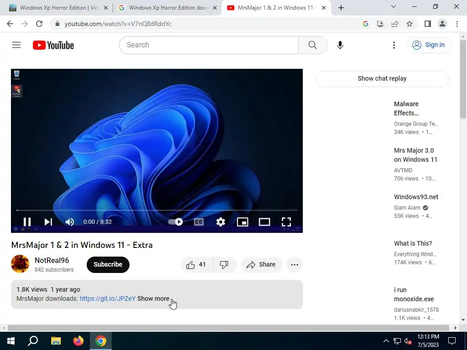Click the YouTube Search field

point(209,45)
